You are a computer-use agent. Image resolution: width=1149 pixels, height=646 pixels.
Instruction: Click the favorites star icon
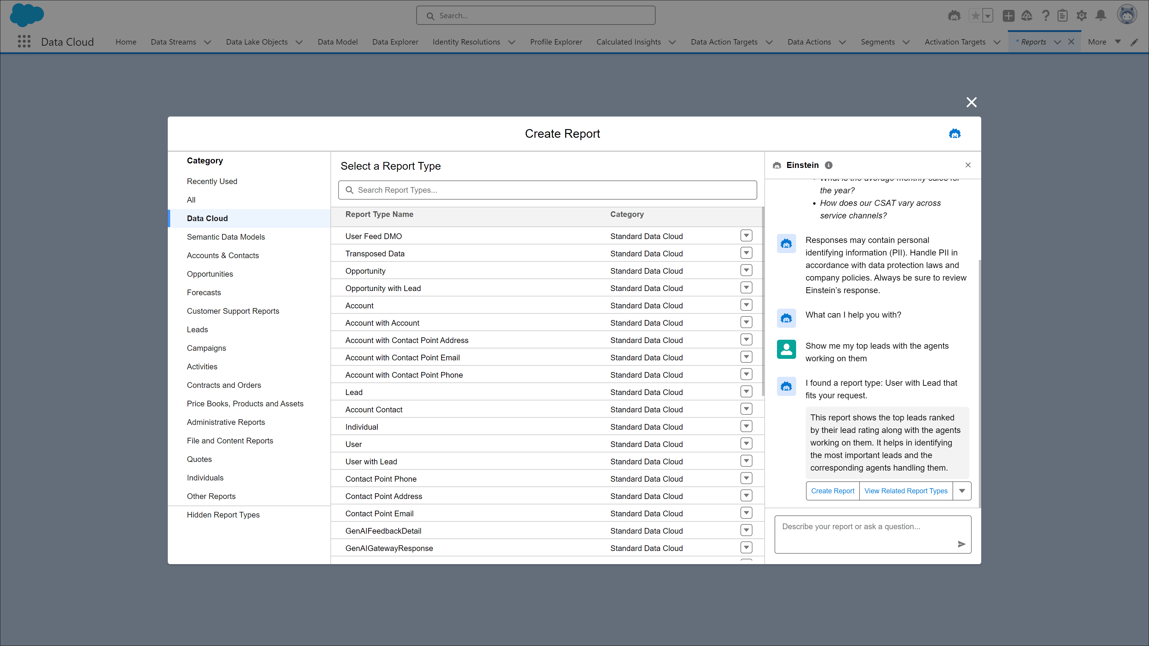pos(976,16)
